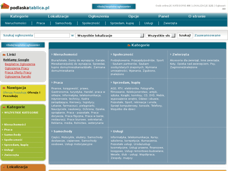Open Zespoły, muzycy subcategory

(x=122, y=158)
